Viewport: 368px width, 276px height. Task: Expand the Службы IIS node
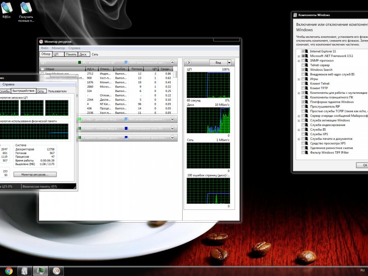point(299,130)
